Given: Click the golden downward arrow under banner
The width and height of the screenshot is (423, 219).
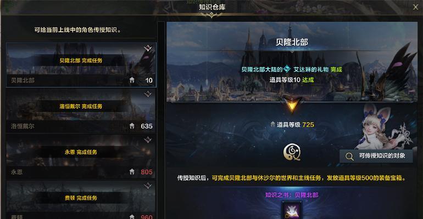Looking at the screenshot, I should tap(292, 105).
